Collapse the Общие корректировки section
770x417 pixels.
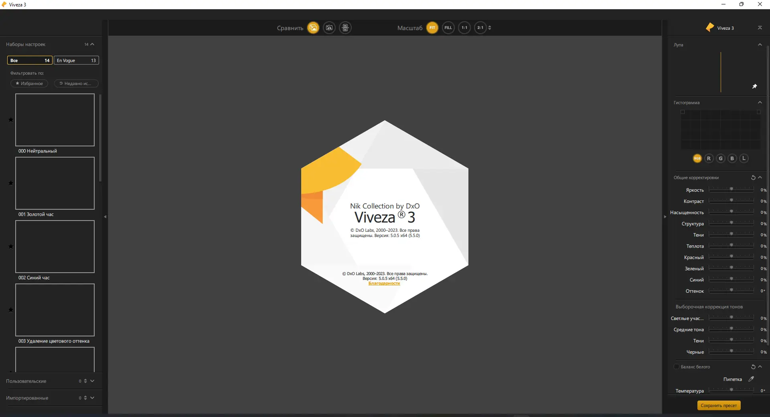tap(760, 178)
